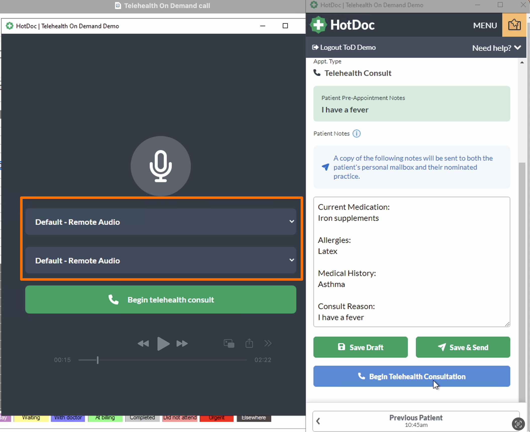Click inside the patient notes text area
The width and height of the screenshot is (530, 432).
pyautogui.click(x=412, y=262)
